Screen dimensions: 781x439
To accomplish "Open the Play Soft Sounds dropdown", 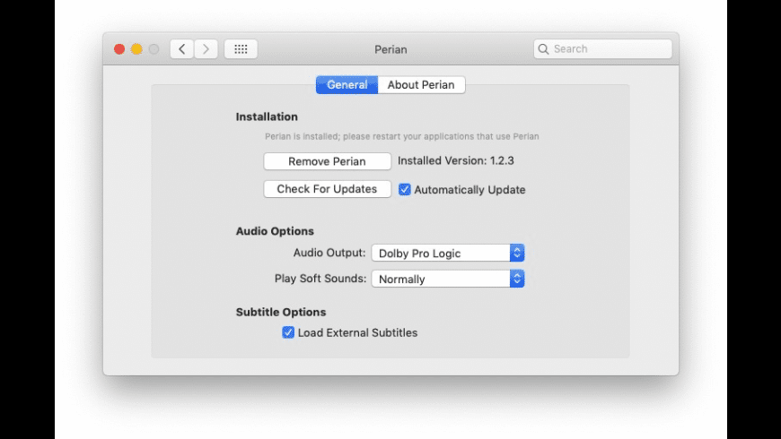I will tap(448, 279).
